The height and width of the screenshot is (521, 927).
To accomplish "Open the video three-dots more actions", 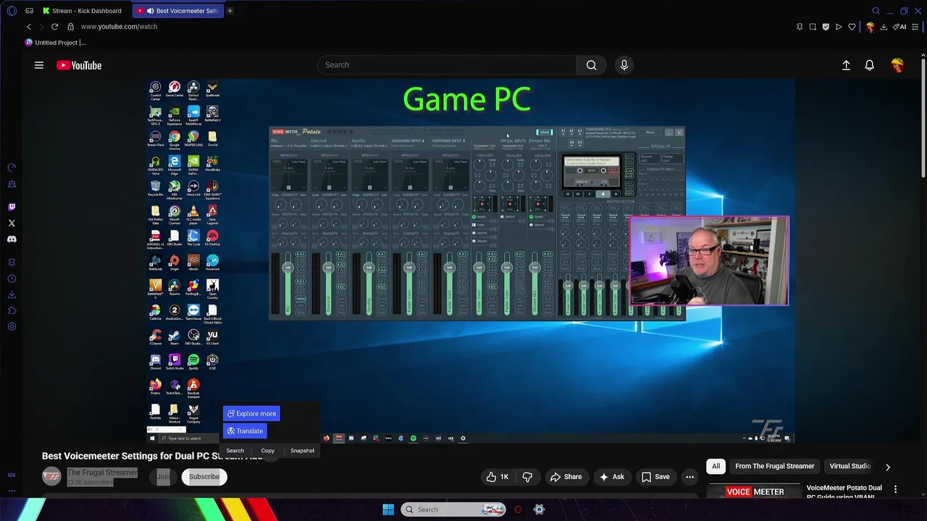I will pyautogui.click(x=690, y=477).
